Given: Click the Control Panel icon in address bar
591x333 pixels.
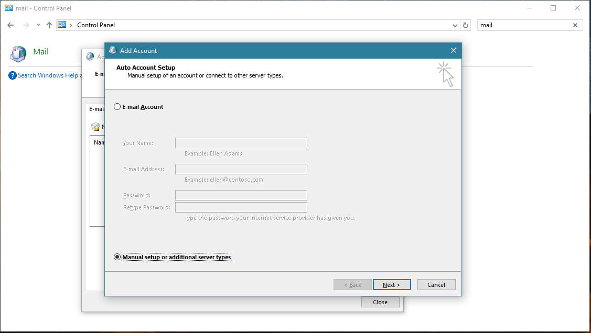Looking at the screenshot, I should pos(62,25).
